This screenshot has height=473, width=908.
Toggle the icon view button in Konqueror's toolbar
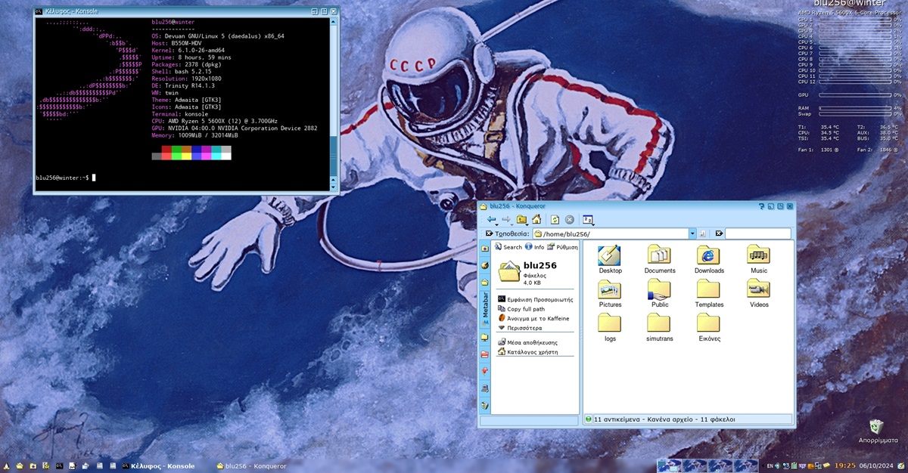click(589, 219)
